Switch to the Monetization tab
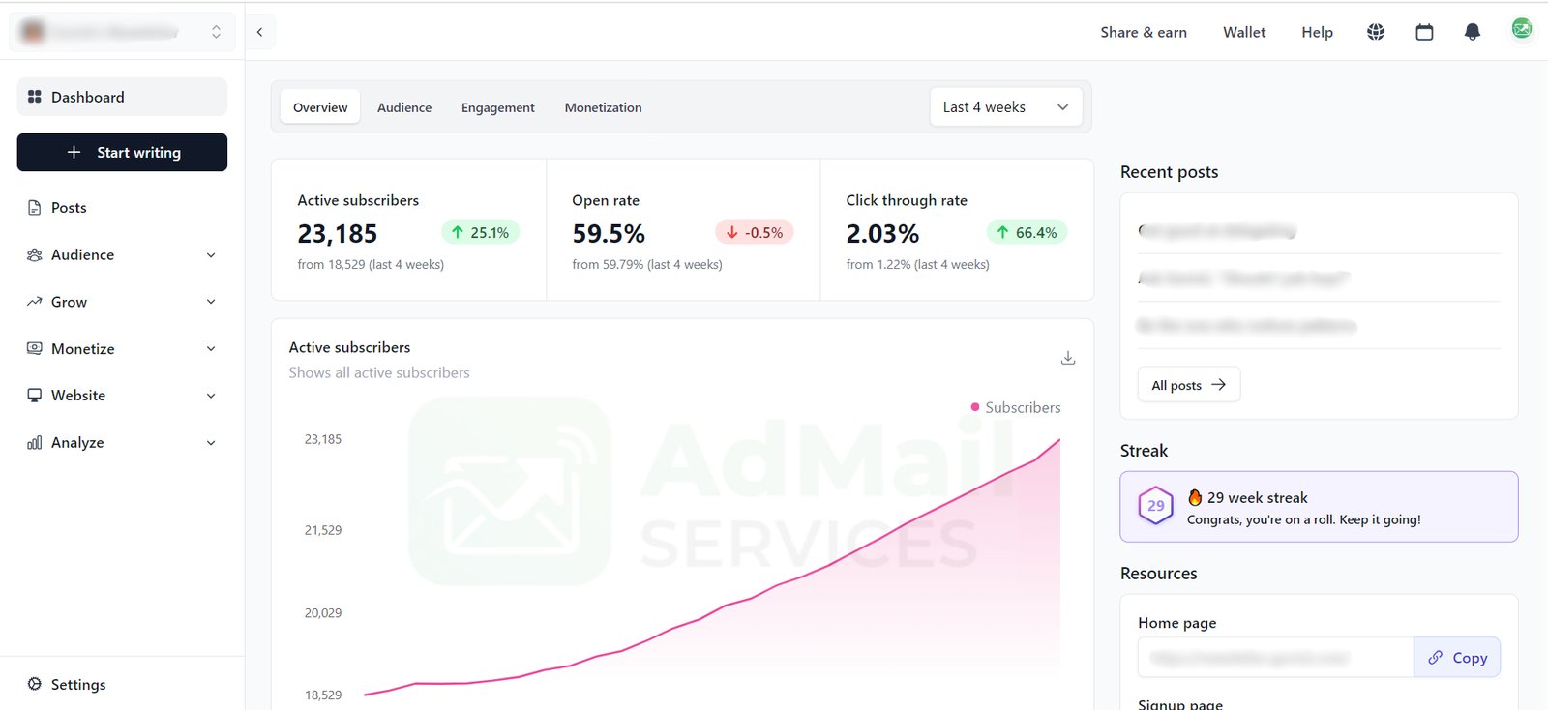This screenshot has width=1548, height=710. pos(603,107)
